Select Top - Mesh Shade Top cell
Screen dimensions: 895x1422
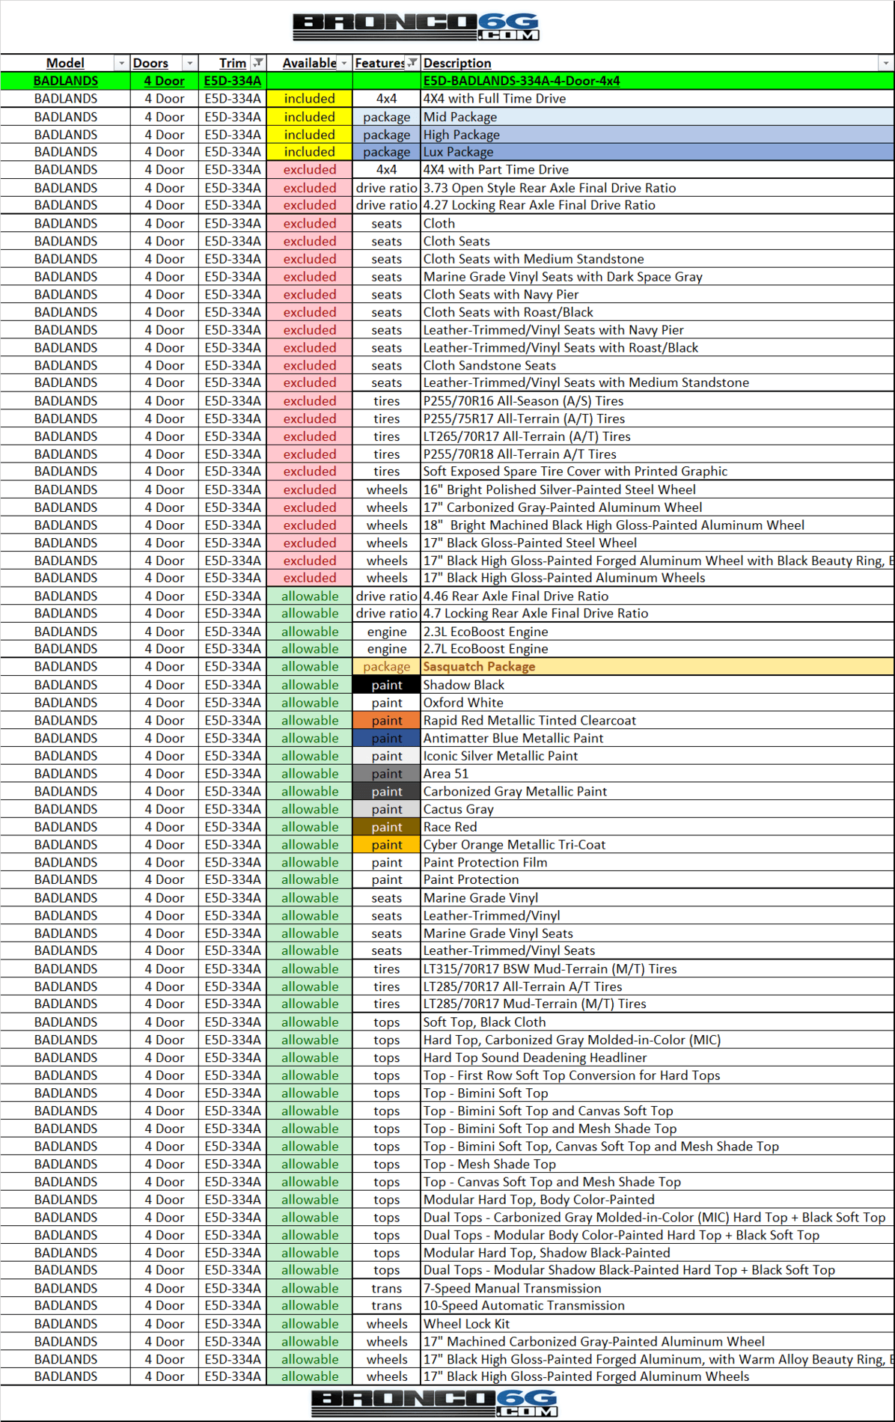(658, 1165)
